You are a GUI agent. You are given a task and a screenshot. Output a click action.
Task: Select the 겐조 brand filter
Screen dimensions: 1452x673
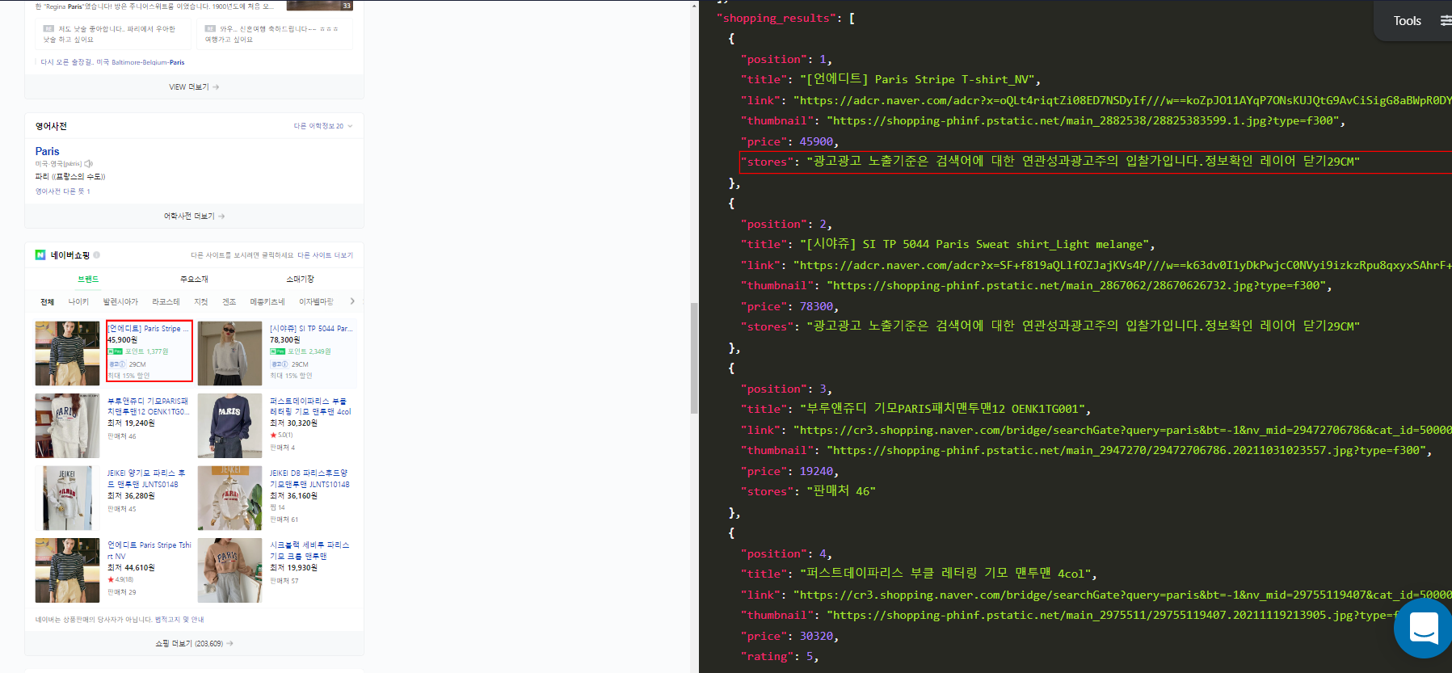tap(229, 302)
